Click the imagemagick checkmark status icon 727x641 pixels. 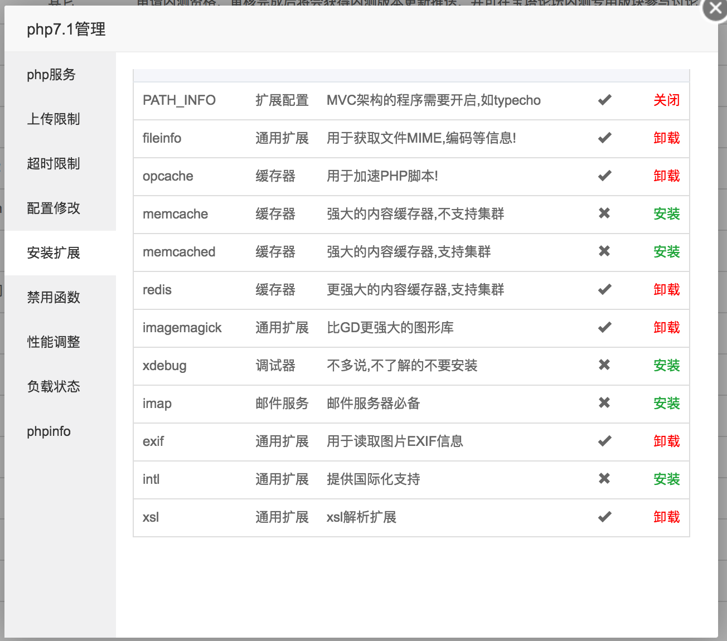point(605,328)
